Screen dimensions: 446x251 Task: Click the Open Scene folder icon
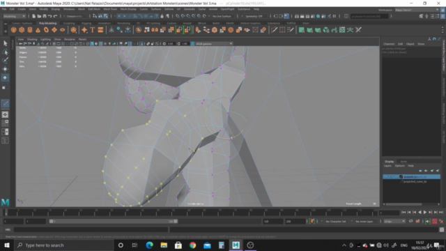(x=39, y=16)
